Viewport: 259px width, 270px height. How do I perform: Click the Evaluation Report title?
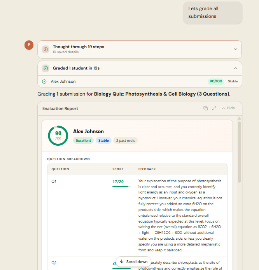pos(60,108)
